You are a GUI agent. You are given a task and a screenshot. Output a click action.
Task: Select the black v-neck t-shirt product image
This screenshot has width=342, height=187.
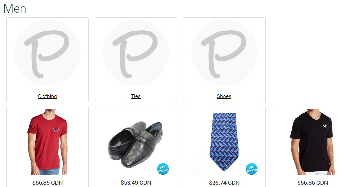312,142
